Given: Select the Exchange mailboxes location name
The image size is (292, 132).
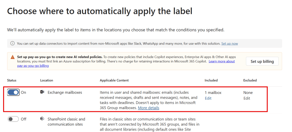Looking at the screenshot, I should tap(65, 93).
